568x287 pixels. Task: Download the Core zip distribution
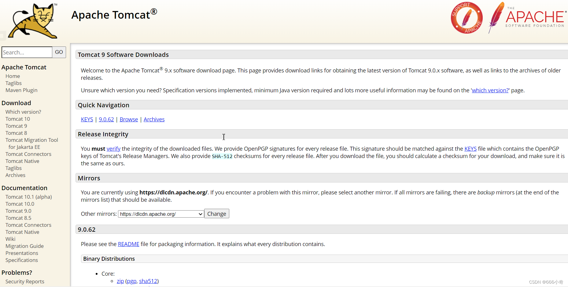click(x=120, y=281)
